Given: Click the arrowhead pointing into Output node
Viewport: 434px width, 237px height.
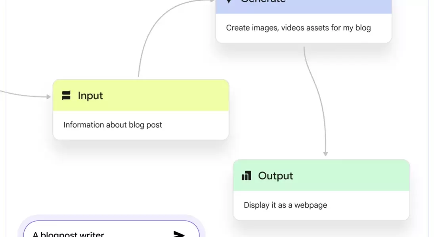Looking at the screenshot, I should (325, 153).
